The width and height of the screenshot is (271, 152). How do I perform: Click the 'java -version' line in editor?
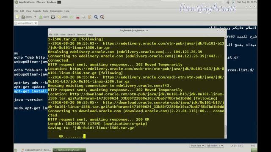pos(28,100)
